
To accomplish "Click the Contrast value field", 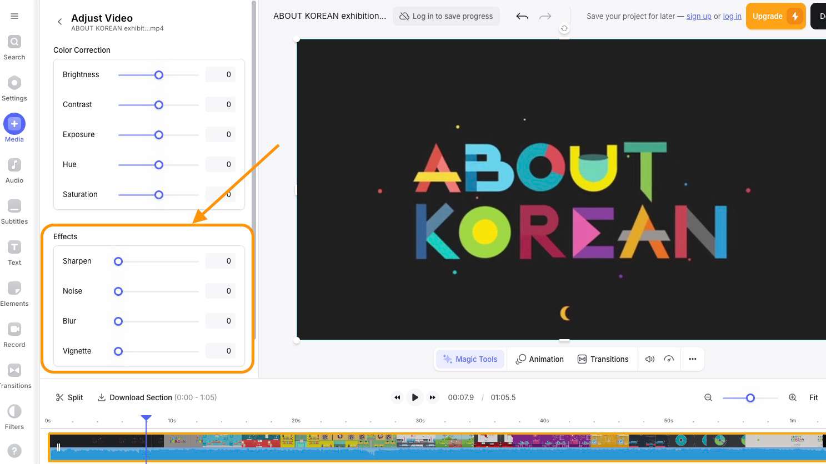I will (221, 104).
